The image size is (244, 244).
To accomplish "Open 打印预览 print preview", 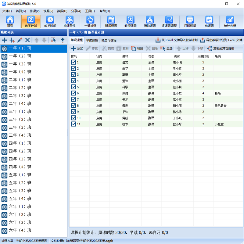I will [190, 21].
